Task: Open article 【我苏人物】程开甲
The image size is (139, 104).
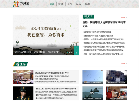Action: 56,89
